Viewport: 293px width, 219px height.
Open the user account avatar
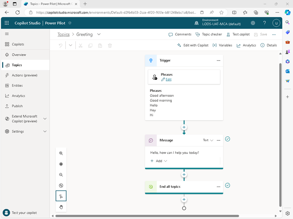(276, 23)
